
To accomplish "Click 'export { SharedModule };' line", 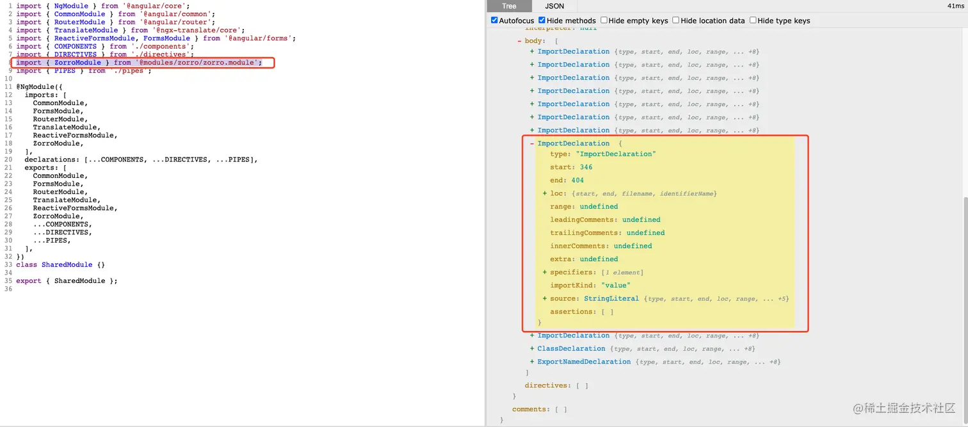I will click(x=67, y=280).
